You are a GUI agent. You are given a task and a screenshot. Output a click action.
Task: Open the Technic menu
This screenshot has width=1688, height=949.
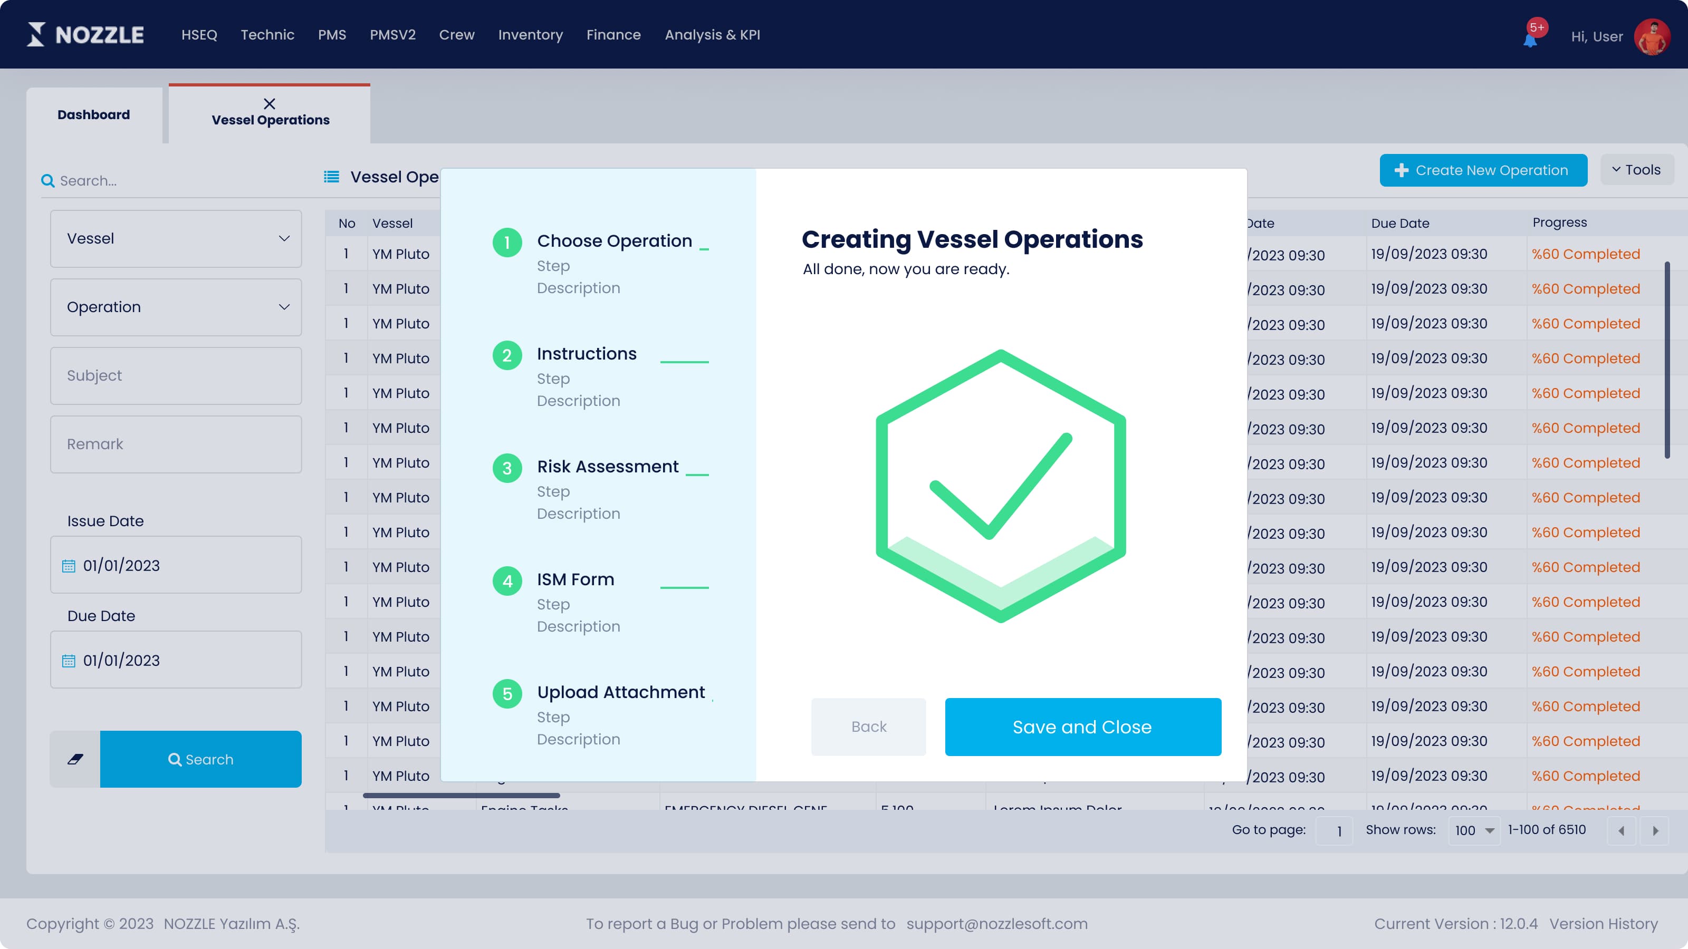(267, 35)
